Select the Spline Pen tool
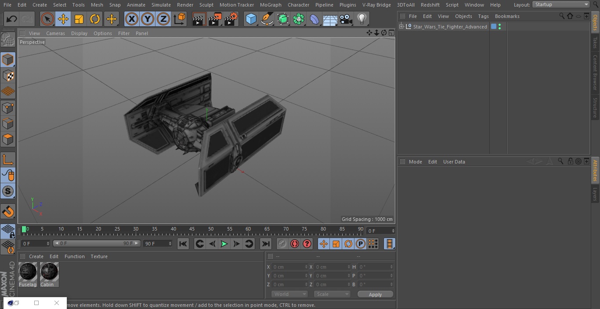 tap(267, 19)
